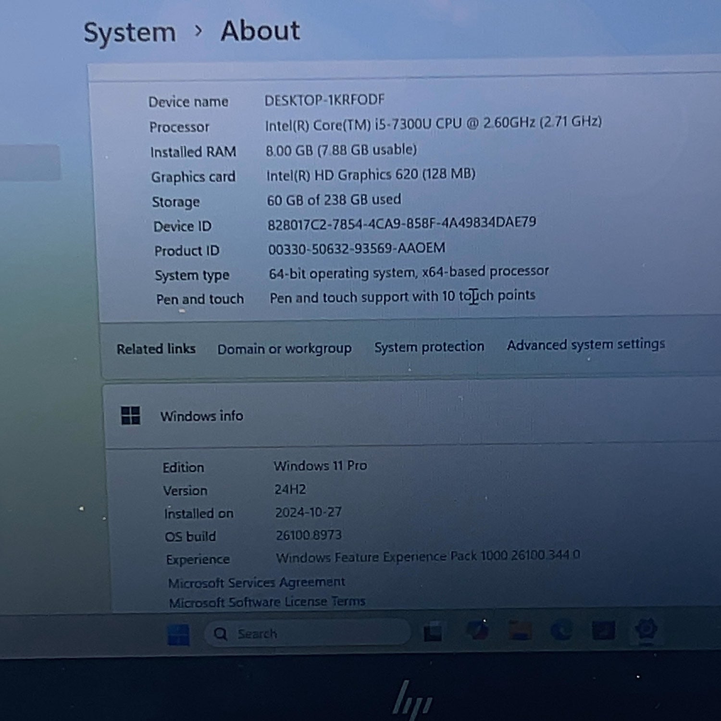Click the 'Processor' label
Screen dimensions: 721x721
[x=179, y=127]
